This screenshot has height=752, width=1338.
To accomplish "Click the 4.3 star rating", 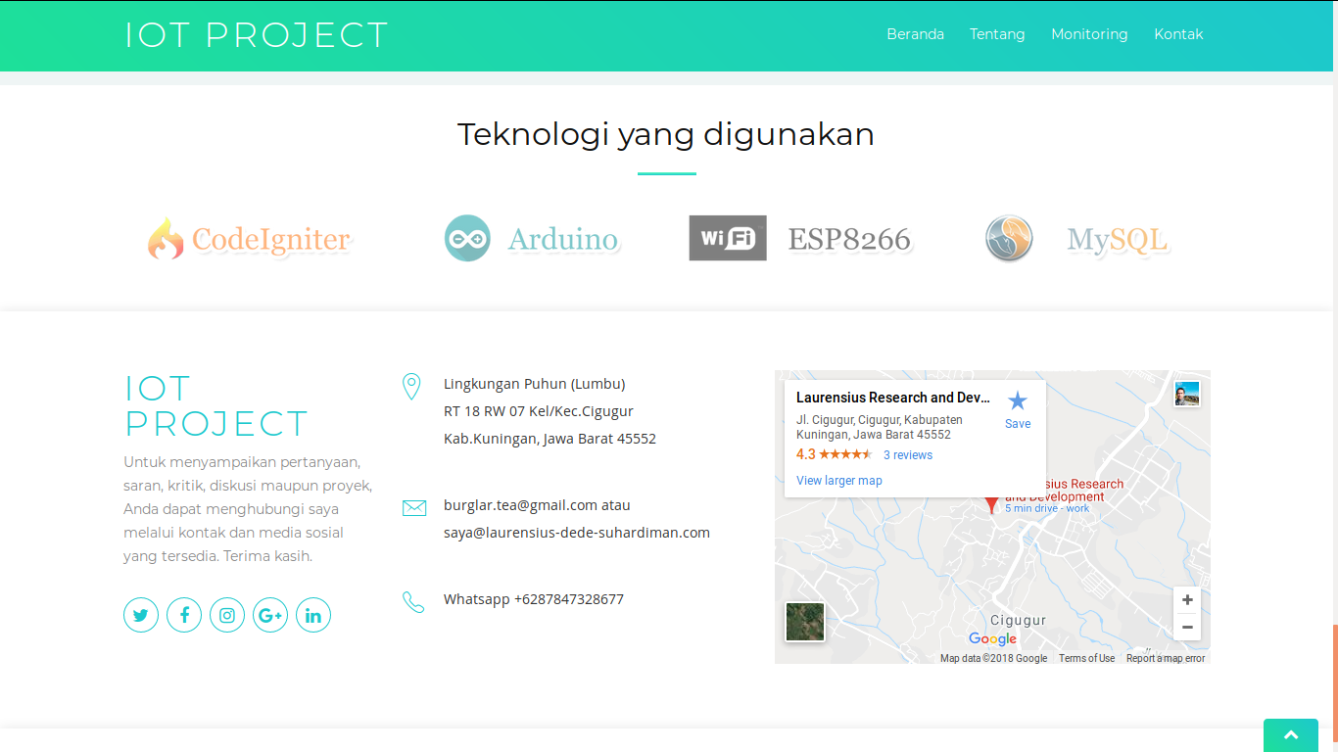I will pyautogui.click(x=834, y=454).
